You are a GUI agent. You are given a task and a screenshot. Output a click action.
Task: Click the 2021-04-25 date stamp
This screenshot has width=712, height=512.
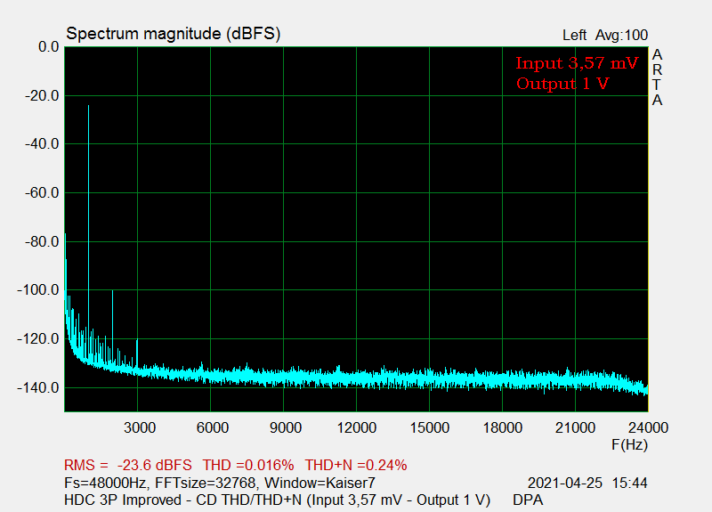point(565,483)
